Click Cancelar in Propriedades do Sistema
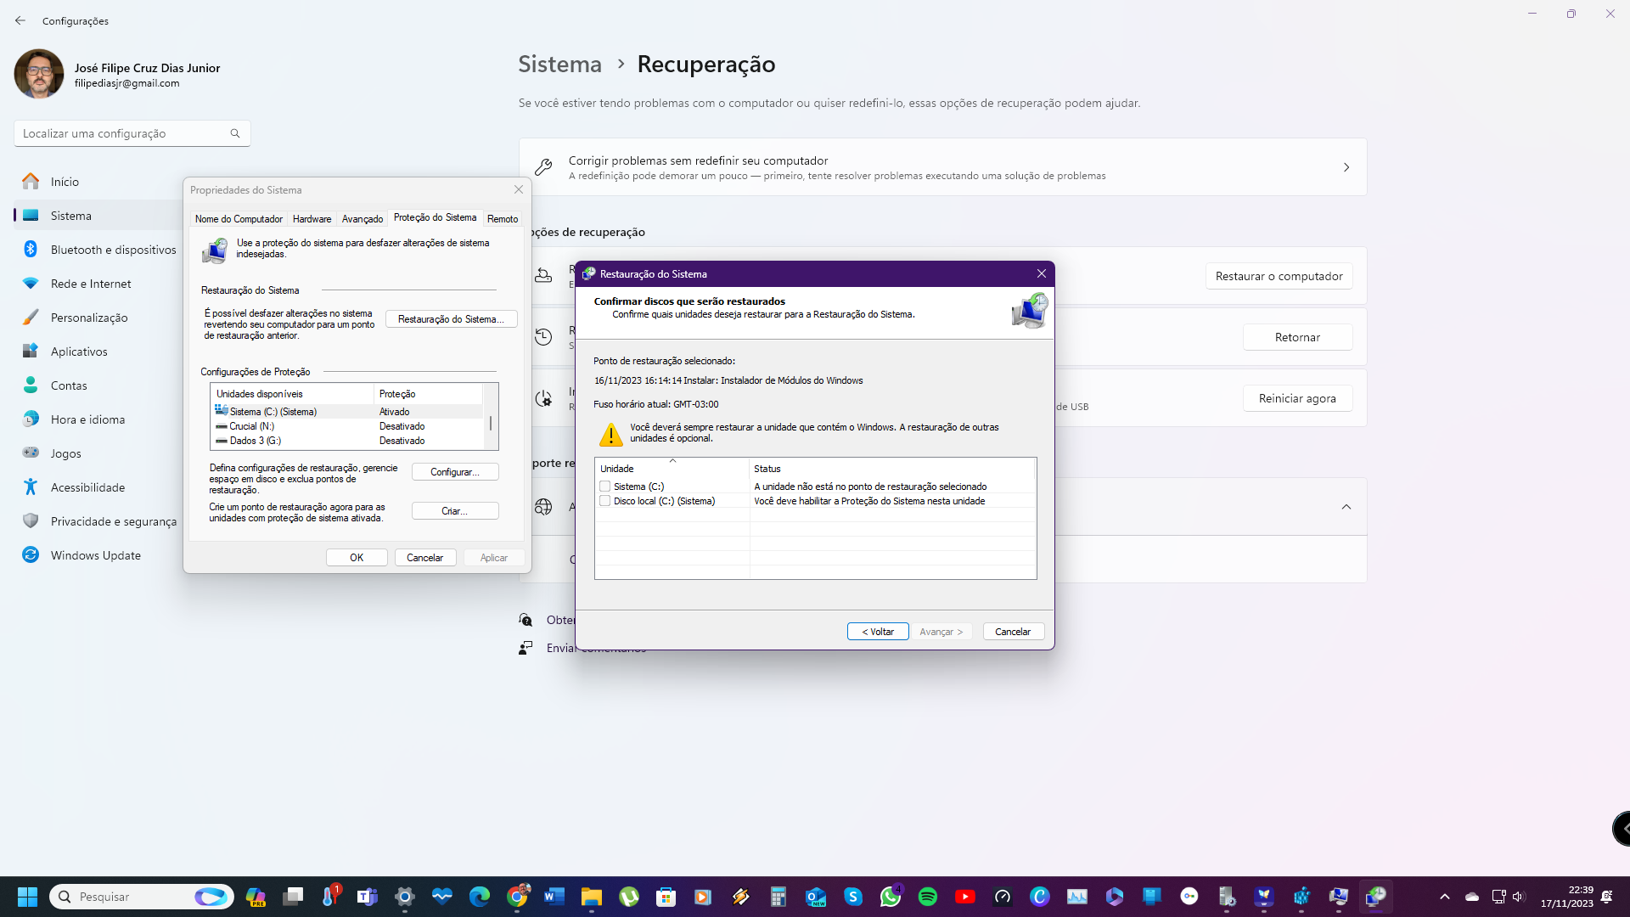Viewport: 1630px width, 917px height. click(x=425, y=558)
